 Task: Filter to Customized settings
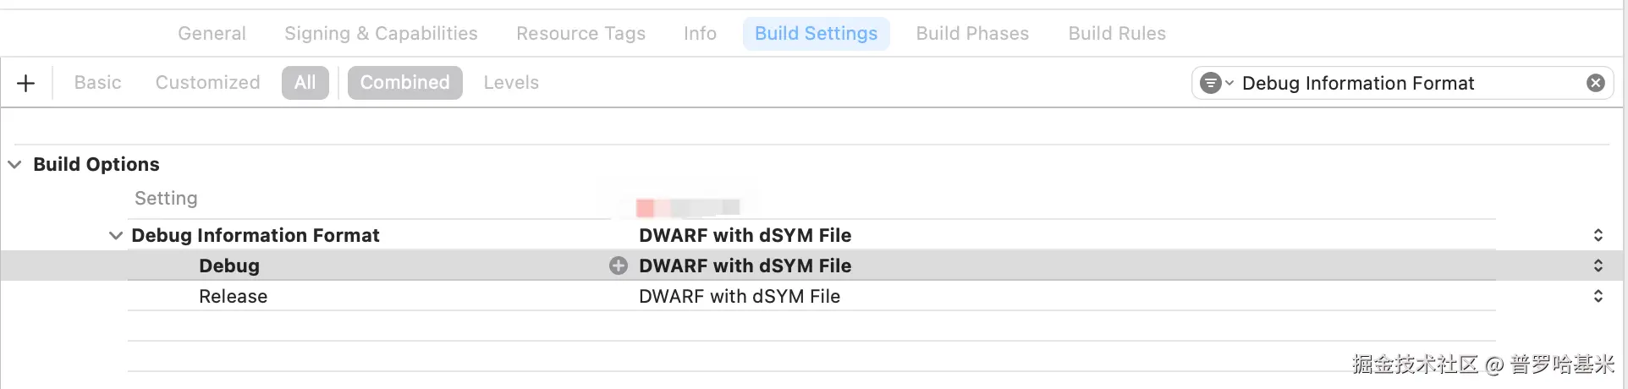207,83
